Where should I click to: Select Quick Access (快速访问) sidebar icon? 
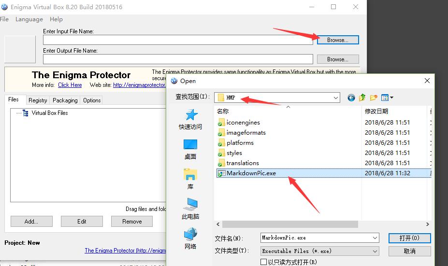pyautogui.click(x=191, y=115)
